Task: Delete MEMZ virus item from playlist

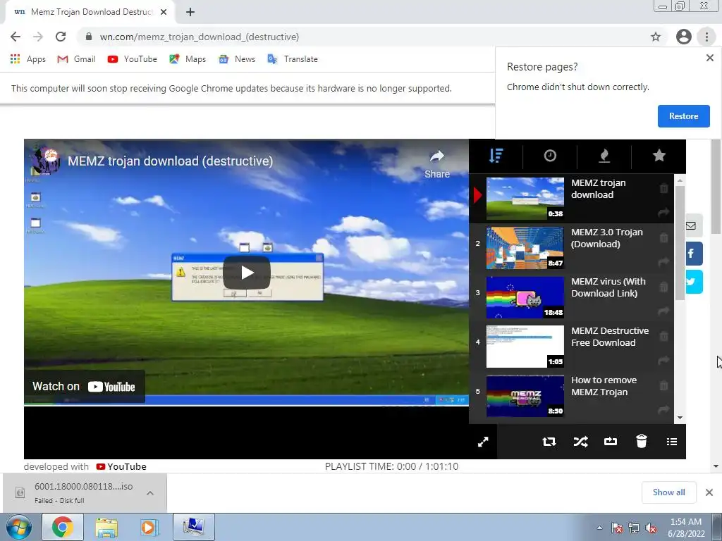Action: point(663,287)
